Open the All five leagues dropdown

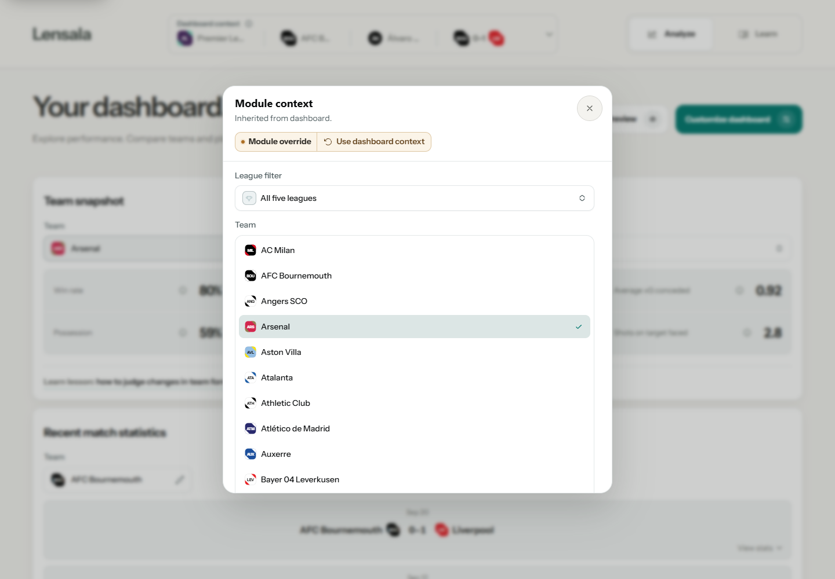415,198
